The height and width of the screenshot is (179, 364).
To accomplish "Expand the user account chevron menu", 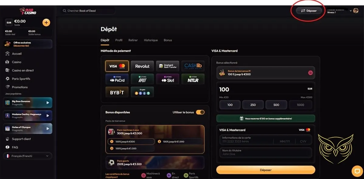I will [x=351, y=11].
